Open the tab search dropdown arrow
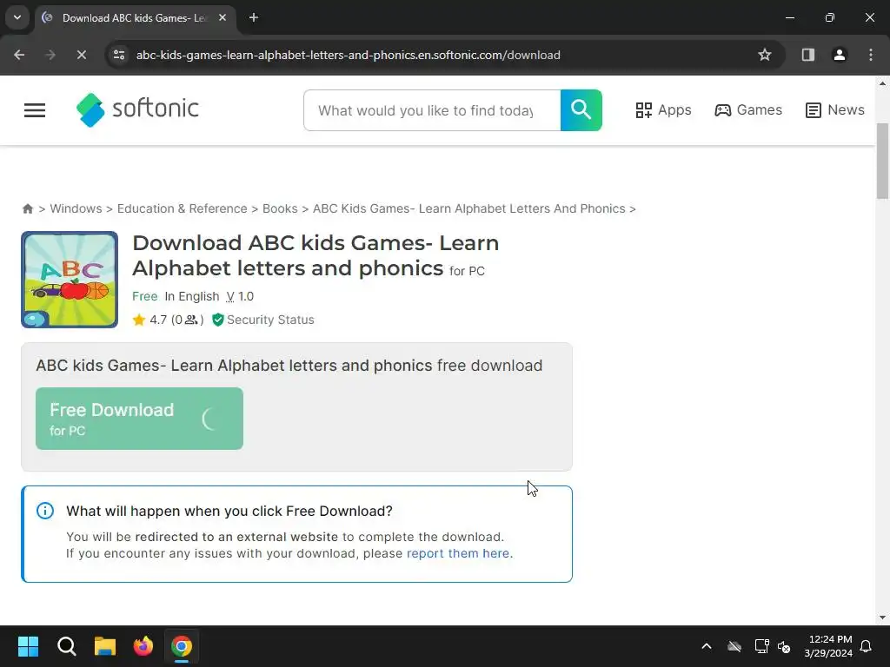Screen dimensions: 890x667 point(17,17)
